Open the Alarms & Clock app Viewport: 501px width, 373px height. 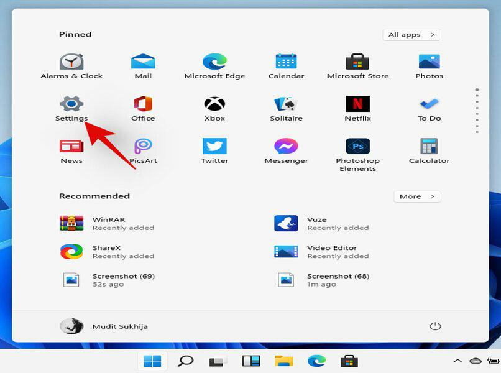[71, 64]
